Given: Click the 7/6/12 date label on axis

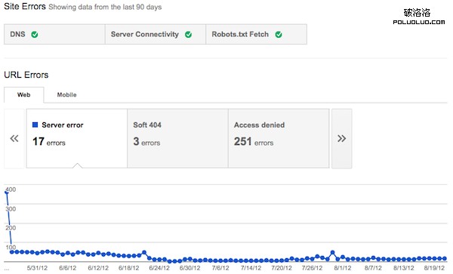Looking at the screenshot, I should 220,268.
